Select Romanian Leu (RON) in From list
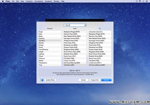 pos(75,45)
